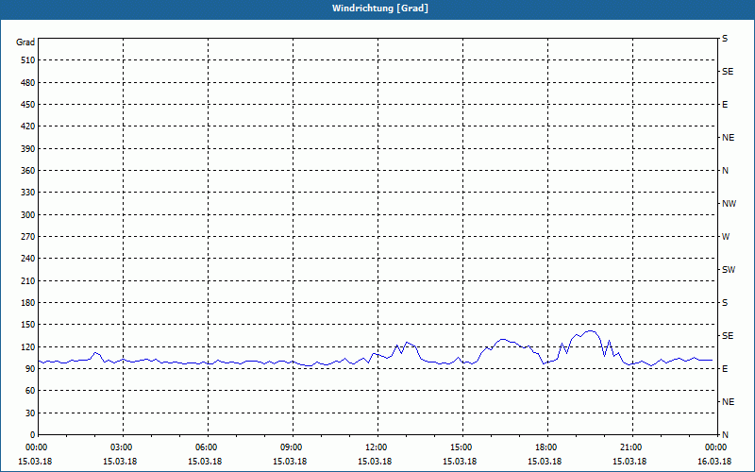
Task: Select the 300 y-axis value
Action: pos(28,215)
